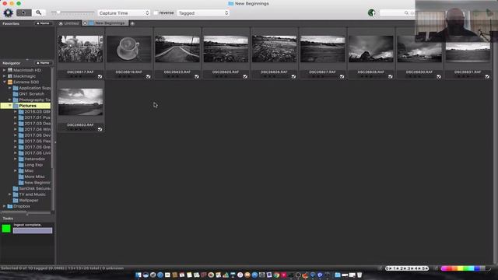Click the Macintosh HD drive icon
498x280 pixels.
point(10,70)
